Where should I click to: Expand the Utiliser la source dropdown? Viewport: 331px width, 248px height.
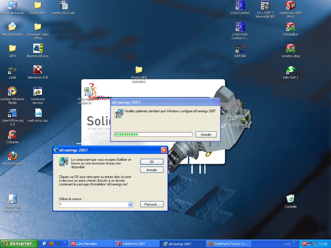pos(130,204)
